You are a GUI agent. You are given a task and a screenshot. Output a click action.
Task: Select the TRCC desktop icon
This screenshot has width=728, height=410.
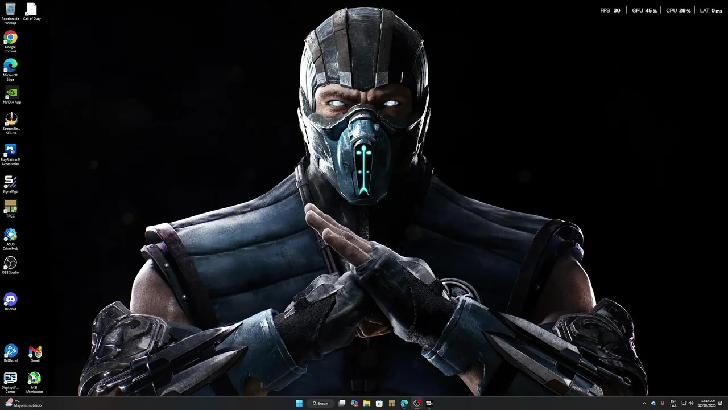pyautogui.click(x=10, y=209)
